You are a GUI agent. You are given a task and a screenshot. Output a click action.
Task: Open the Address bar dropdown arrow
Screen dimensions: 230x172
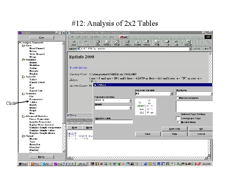pos(190,48)
